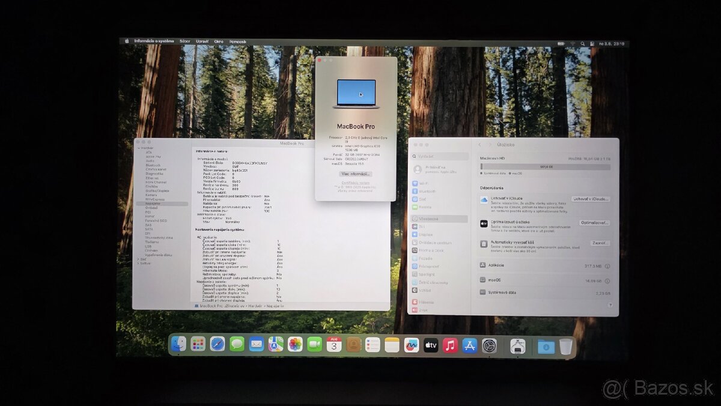Expand the Softvér tree section
This screenshot has height=406, width=721.
139,265
